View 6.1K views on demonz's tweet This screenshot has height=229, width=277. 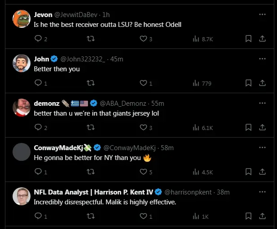(x=202, y=128)
